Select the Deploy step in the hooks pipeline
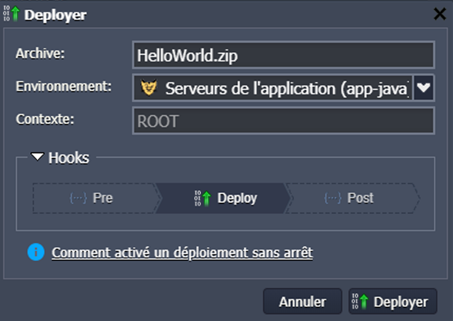The image size is (453, 321). (x=225, y=198)
